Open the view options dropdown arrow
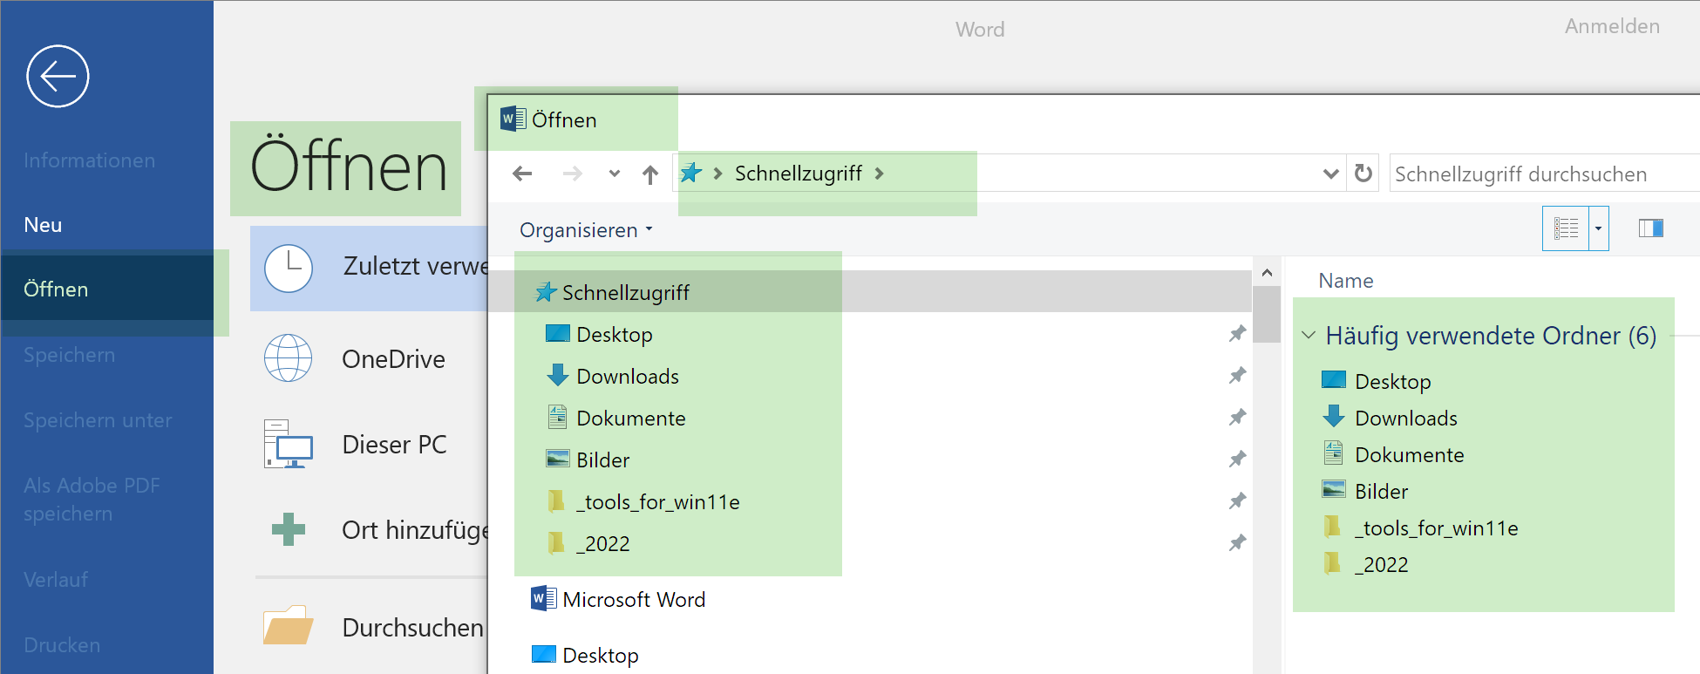 point(1599,228)
